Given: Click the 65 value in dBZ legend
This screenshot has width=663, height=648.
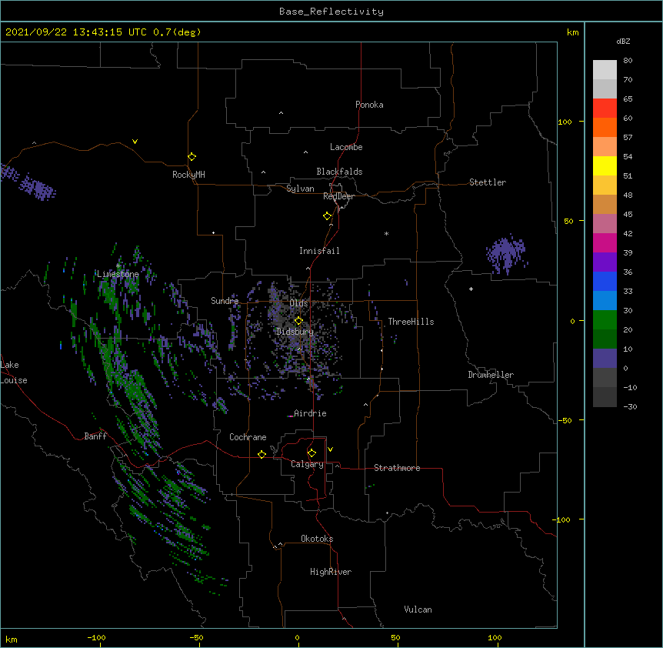Looking at the screenshot, I should point(628,99).
